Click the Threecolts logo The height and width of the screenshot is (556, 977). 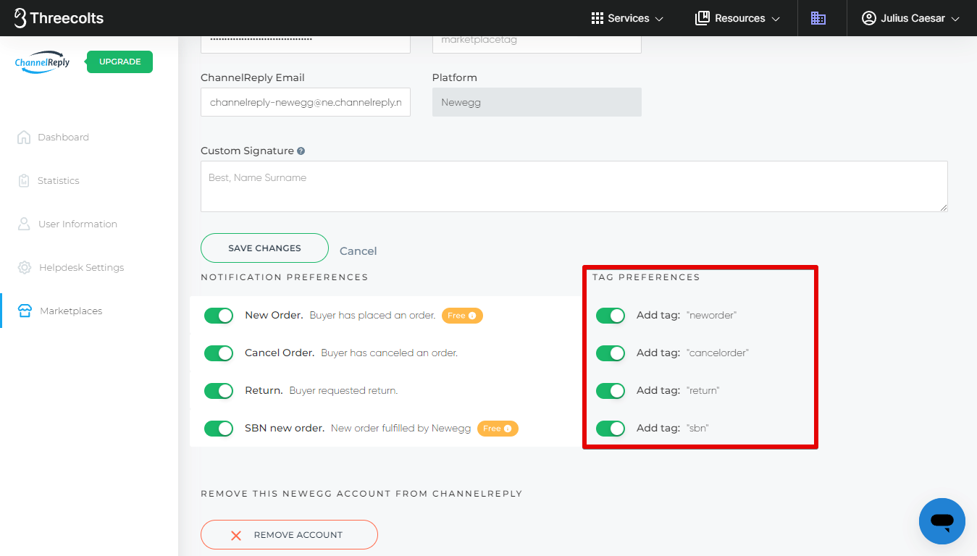point(59,18)
